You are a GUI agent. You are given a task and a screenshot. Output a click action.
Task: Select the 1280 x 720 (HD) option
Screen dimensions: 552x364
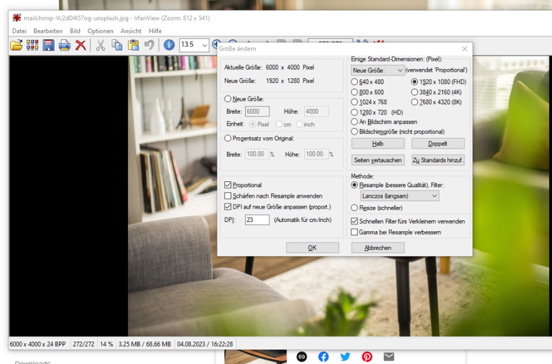(x=354, y=113)
